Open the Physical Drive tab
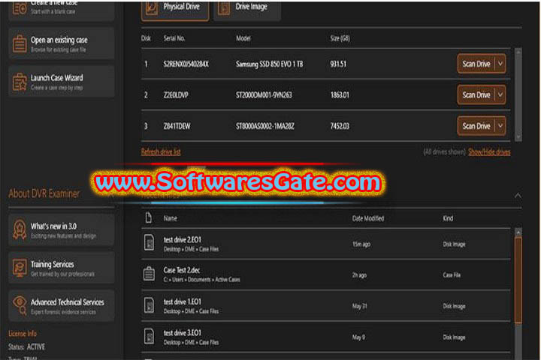 coord(175,9)
